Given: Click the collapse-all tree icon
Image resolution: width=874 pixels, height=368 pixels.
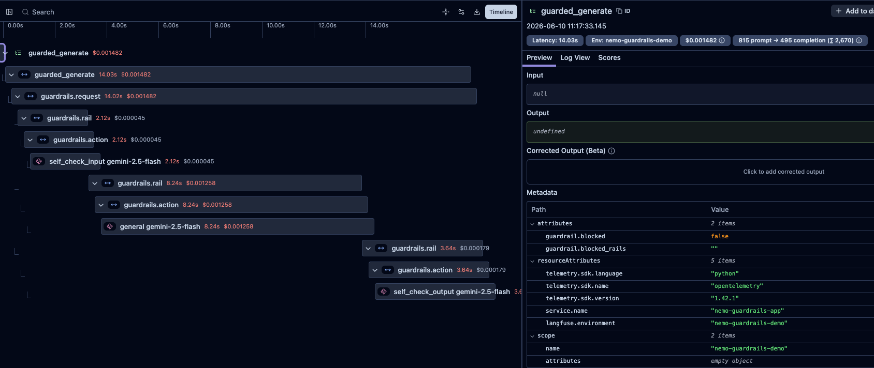Looking at the screenshot, I should (x=446, y=12).
